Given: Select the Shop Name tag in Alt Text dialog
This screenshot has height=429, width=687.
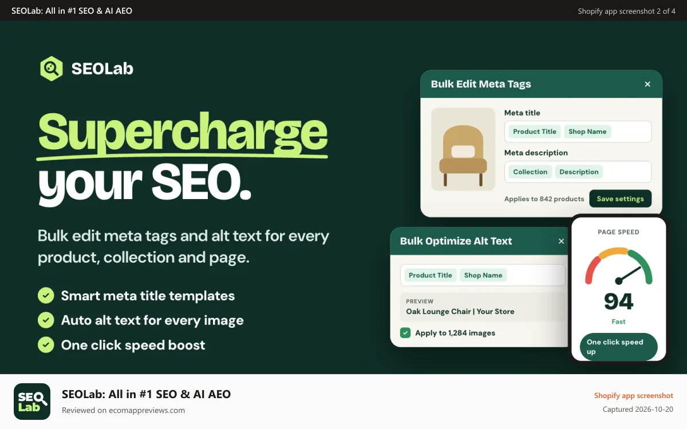Looking at the screenshot, I should (483, 275).
